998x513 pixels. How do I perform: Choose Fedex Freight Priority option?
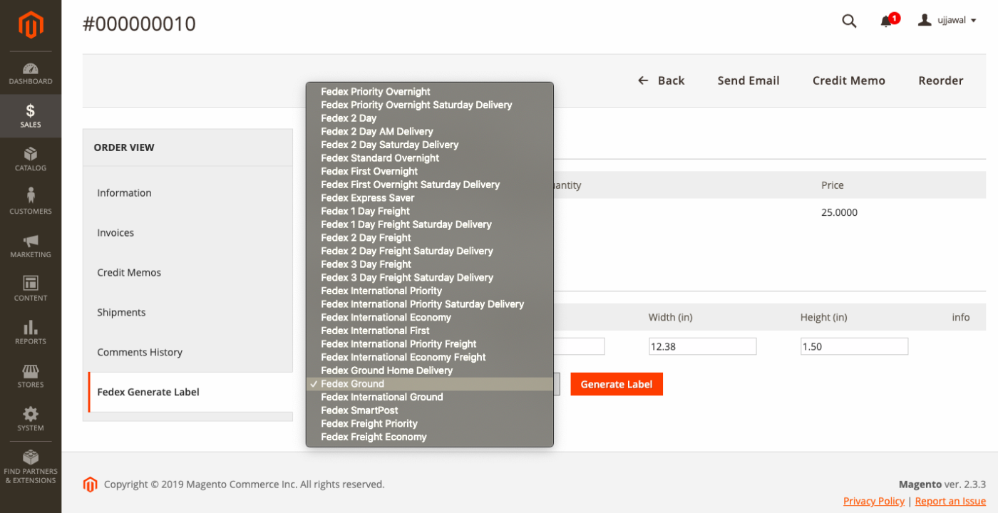pos(430,424)
